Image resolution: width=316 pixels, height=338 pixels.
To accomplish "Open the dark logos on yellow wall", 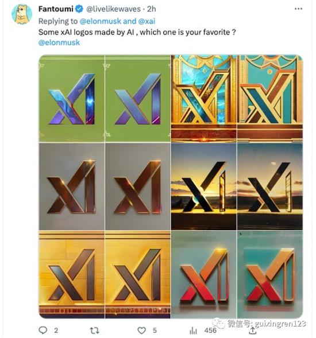I will coord(105,274).
